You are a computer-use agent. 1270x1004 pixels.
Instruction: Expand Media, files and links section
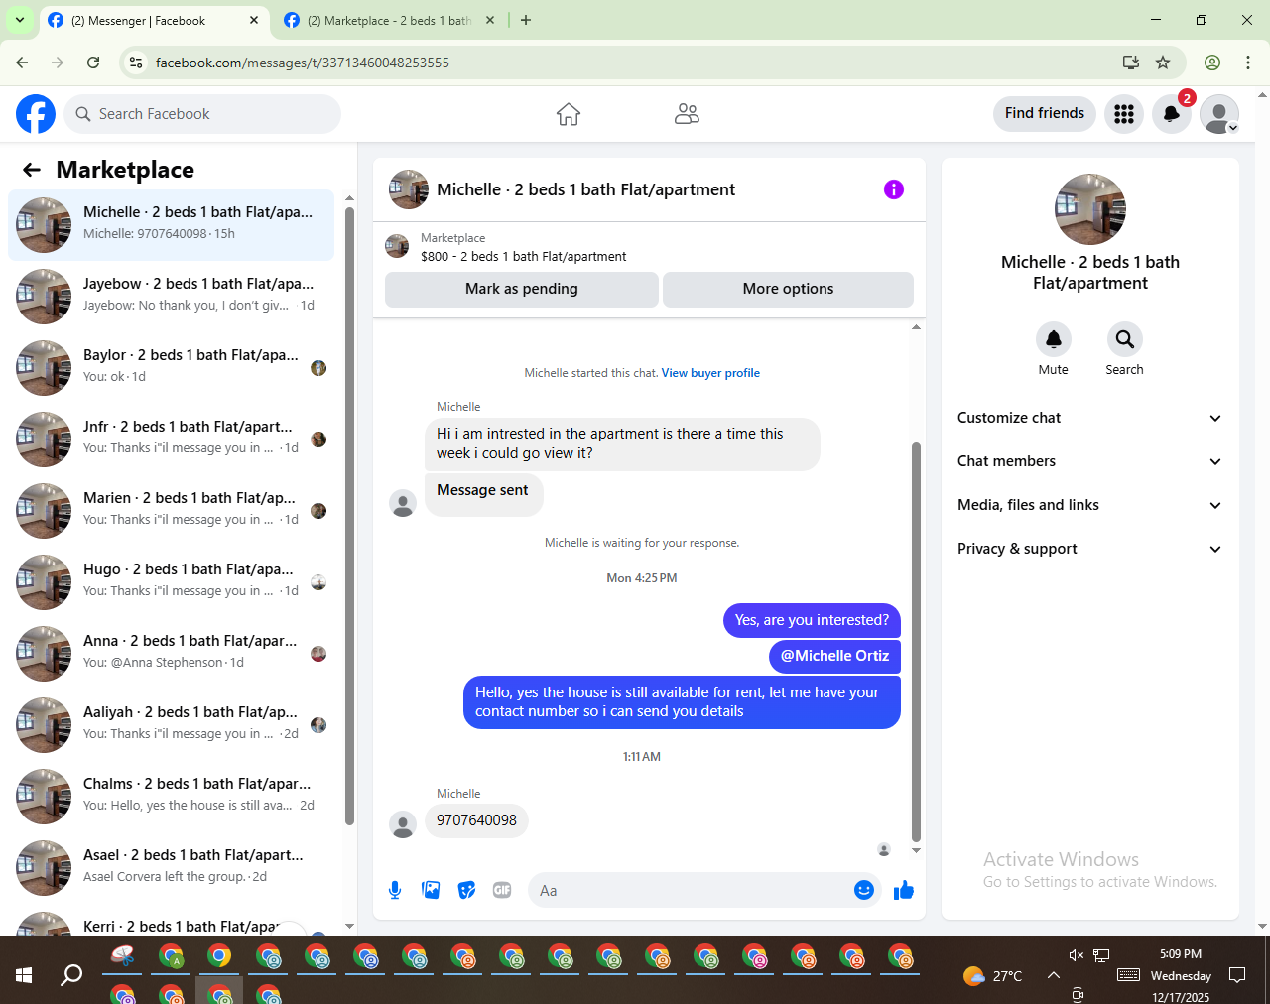[x=1089, y=505]
